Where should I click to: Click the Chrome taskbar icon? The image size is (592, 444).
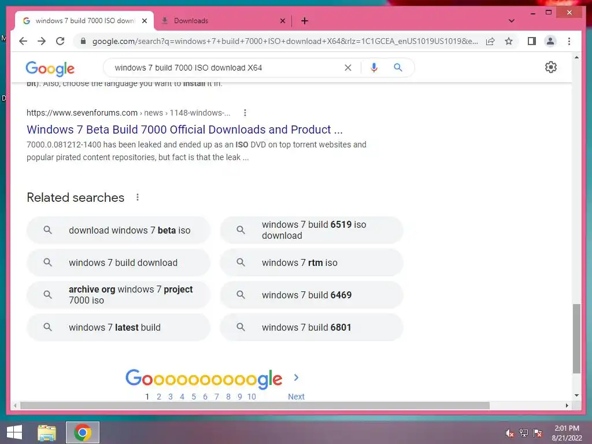[x=83, y=432]
